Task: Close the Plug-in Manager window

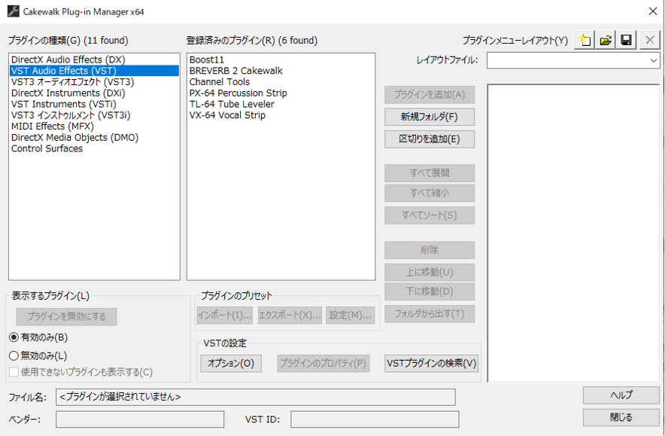Action: pos(653,11)
